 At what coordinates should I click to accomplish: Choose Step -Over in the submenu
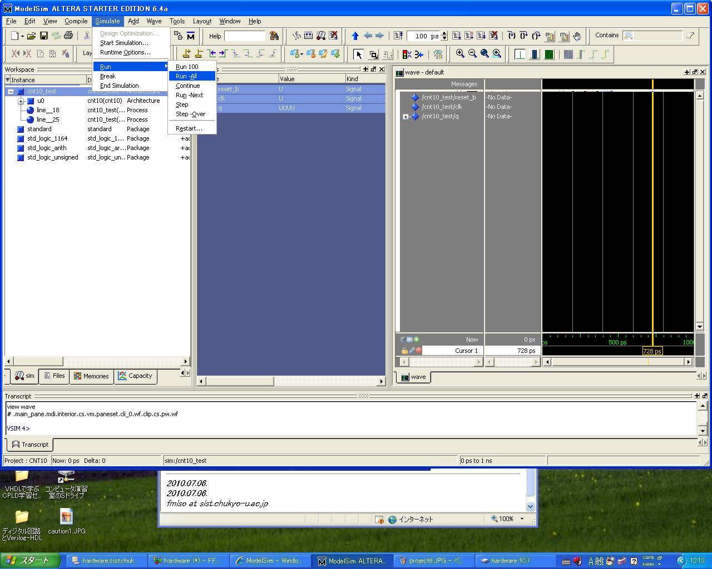(192, 114)
